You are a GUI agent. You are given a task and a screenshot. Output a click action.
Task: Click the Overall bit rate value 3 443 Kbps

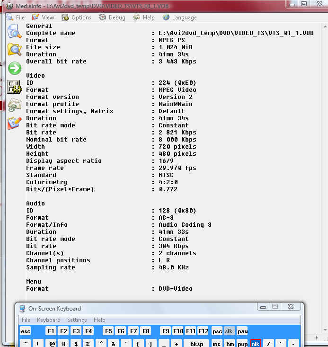click(x=177, y=61)
